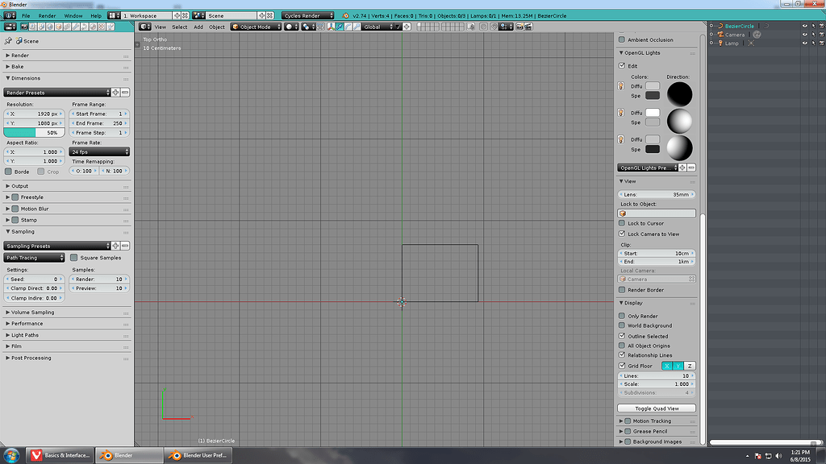Screen dimensions: 826x464
Task: Enable Lock to Cursor checkbox
Action: 622,223
